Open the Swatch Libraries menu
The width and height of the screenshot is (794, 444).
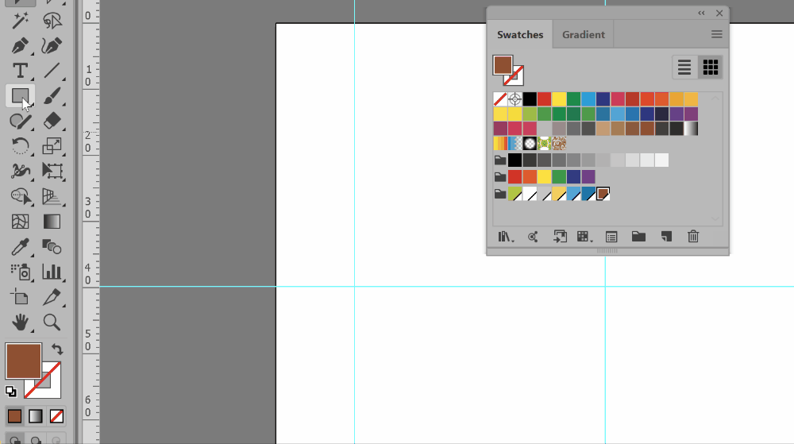pyautogui.click(x=505, y=237)
